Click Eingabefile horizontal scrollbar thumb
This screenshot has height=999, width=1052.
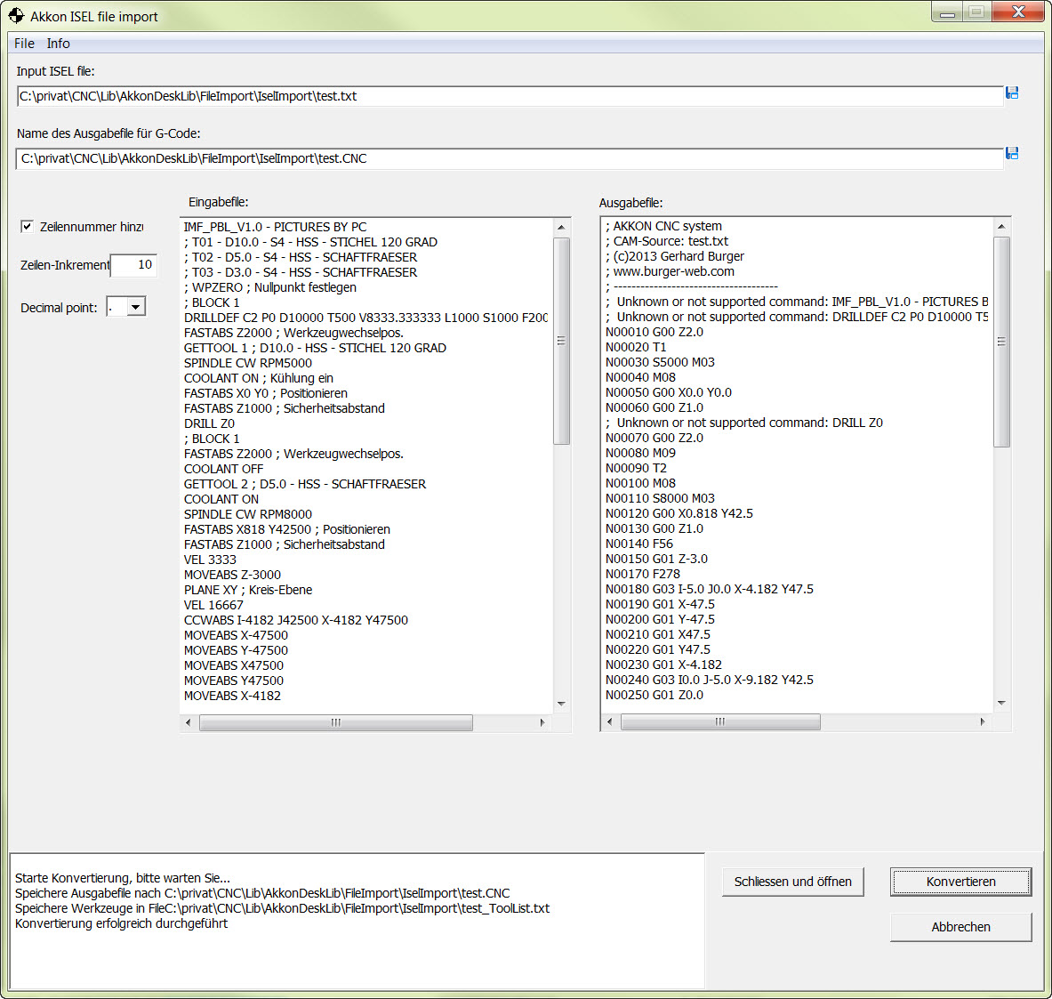[335, 723]
